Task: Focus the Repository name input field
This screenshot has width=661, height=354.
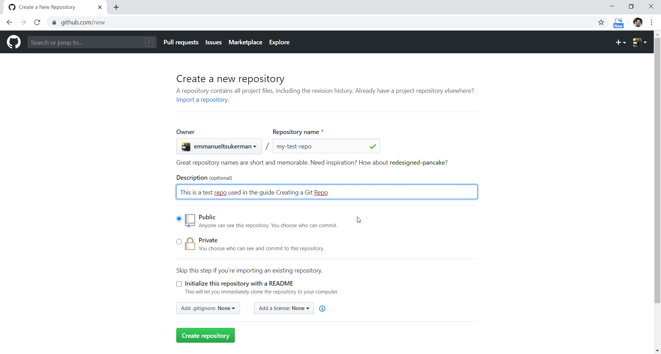Action: tap(320, 146)
